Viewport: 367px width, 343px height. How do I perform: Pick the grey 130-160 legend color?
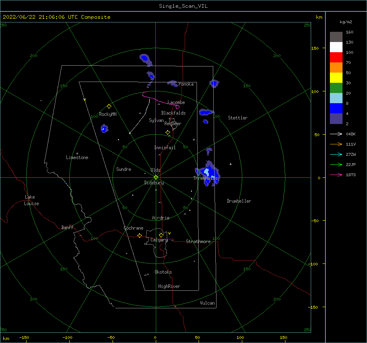[336, 37]
